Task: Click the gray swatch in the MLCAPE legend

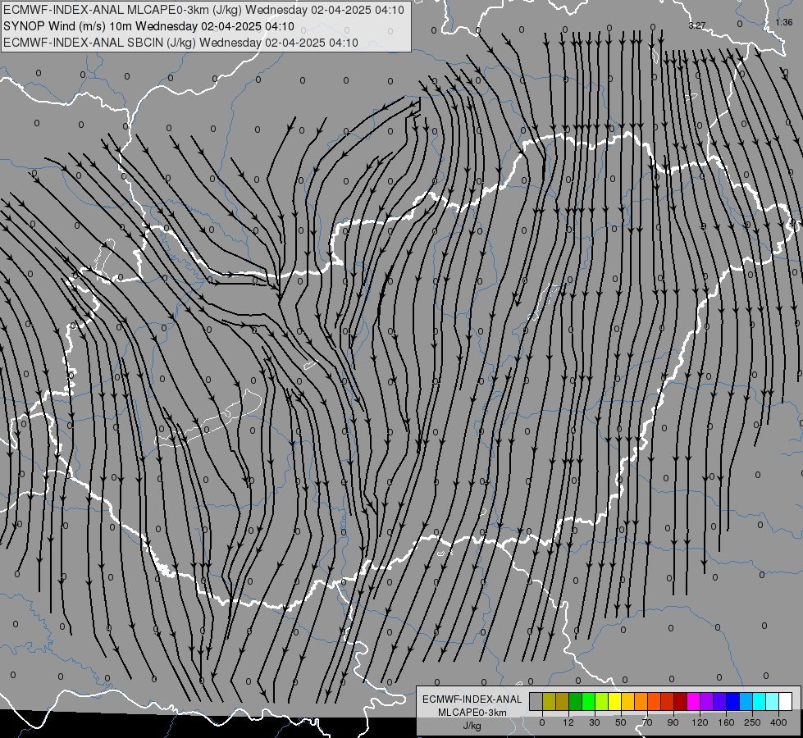Action: pyautogui.click(x=536, y=702)
